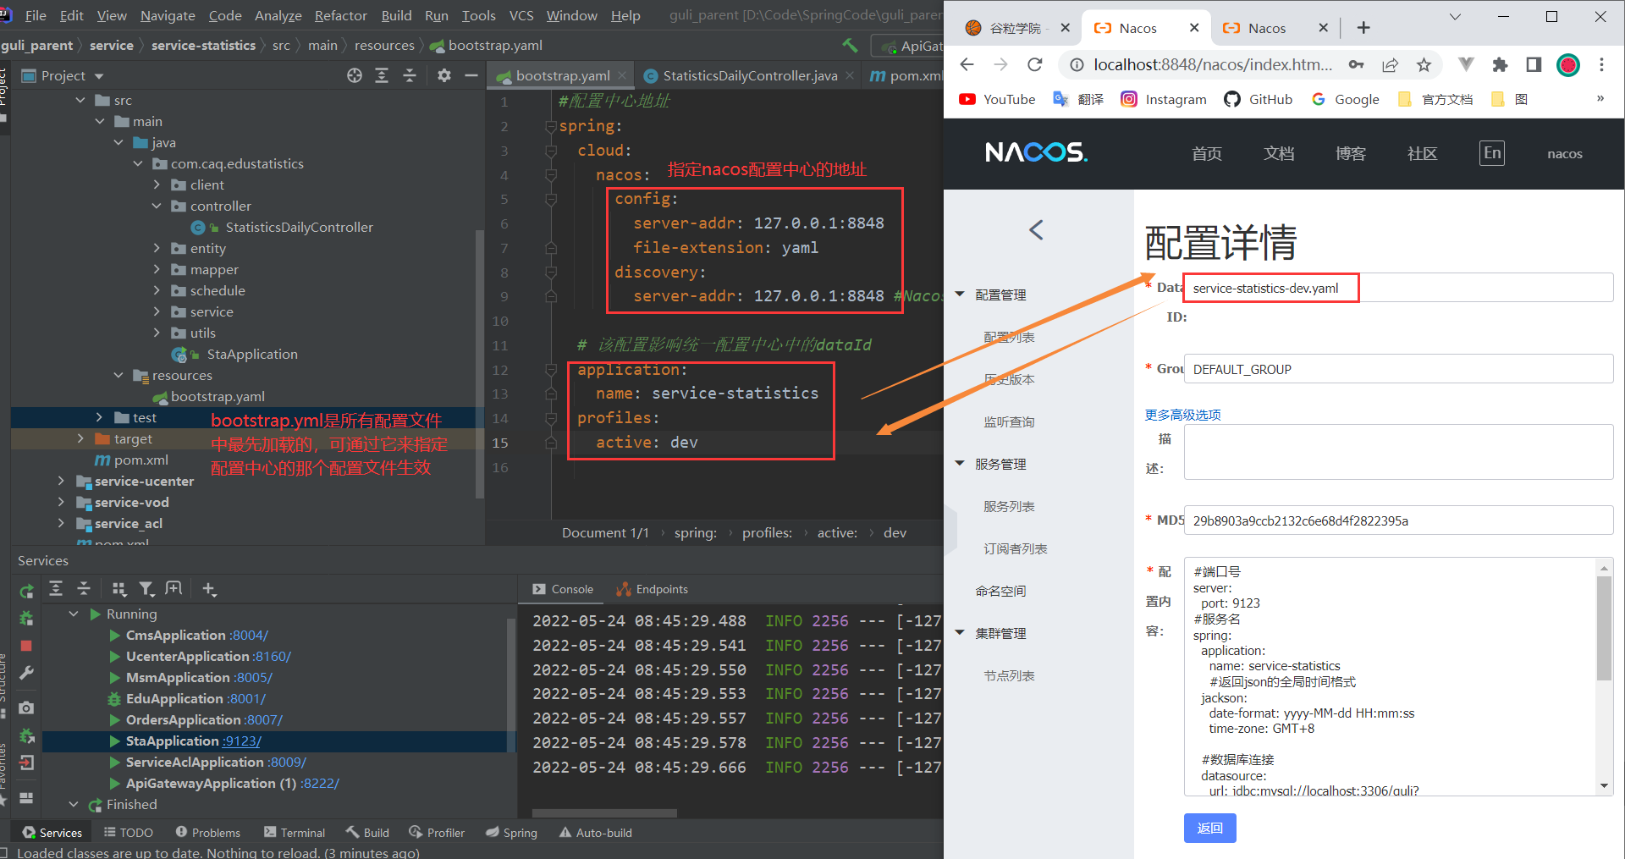Select bootstrap.yaml in the Project tree

[x=218, y=396]
